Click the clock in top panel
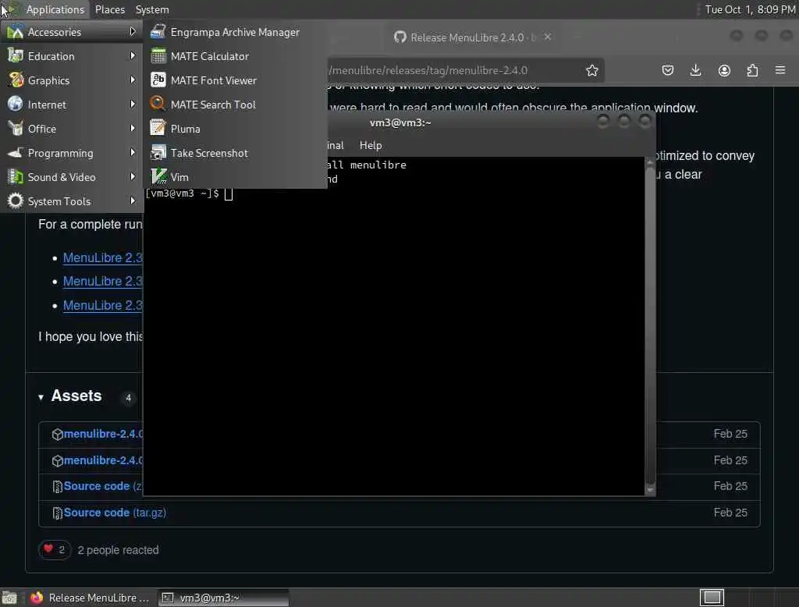This screenshot has width=799, height=607. 750,9
